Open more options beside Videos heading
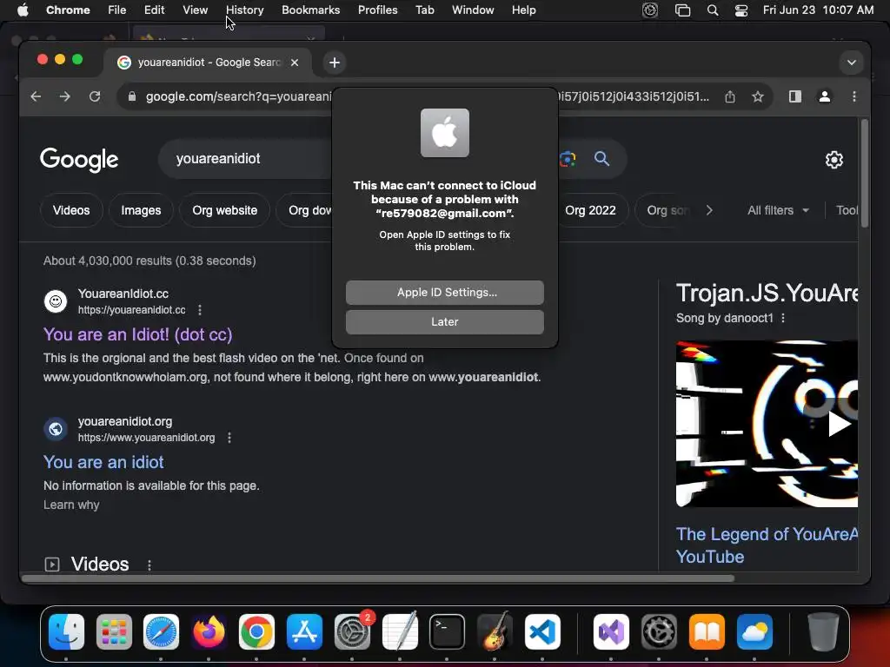890x667 pixels. point(149,565)
